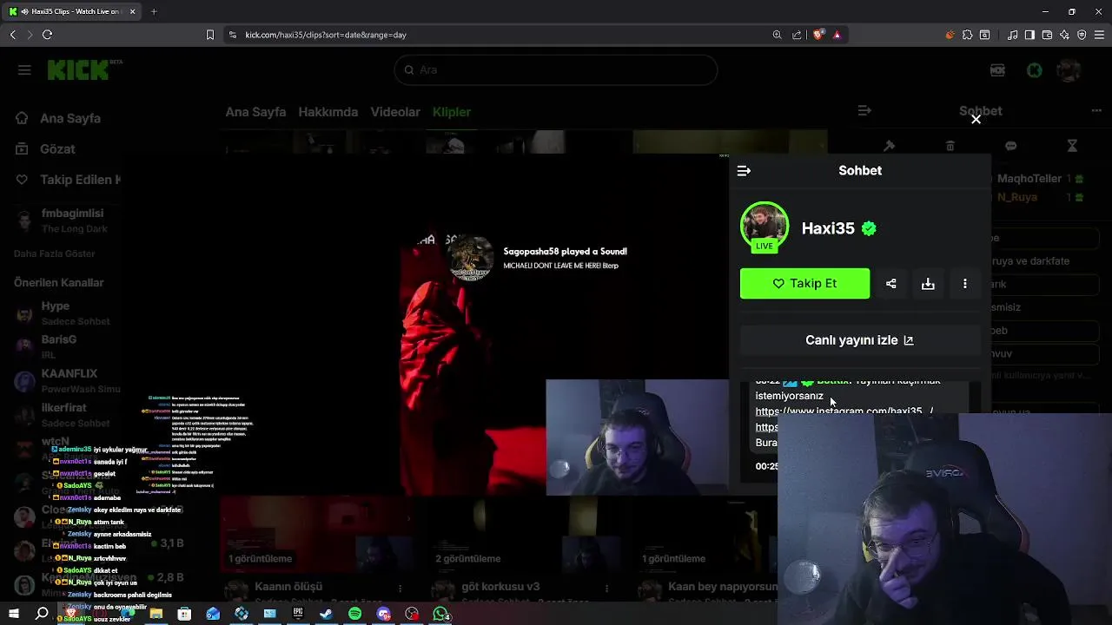The image size is (1112, 625).
Task: Open the media control music note icon
Action: click(x=1012, y=35)
